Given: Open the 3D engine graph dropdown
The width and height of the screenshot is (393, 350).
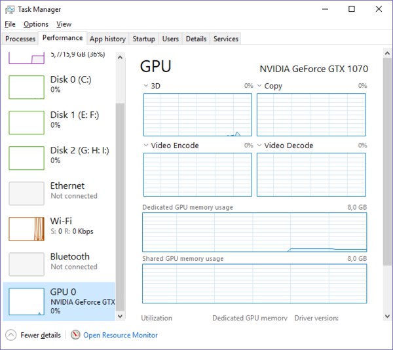Looking at the screenshot, I should click(x=146, y=86).
